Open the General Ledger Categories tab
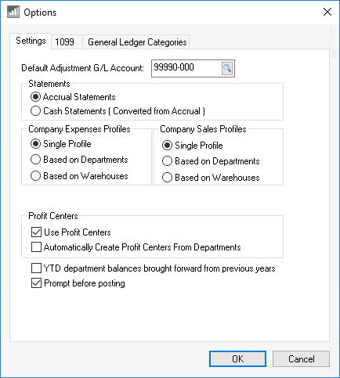This screenshot has height=378, width=340. [137, 41]
